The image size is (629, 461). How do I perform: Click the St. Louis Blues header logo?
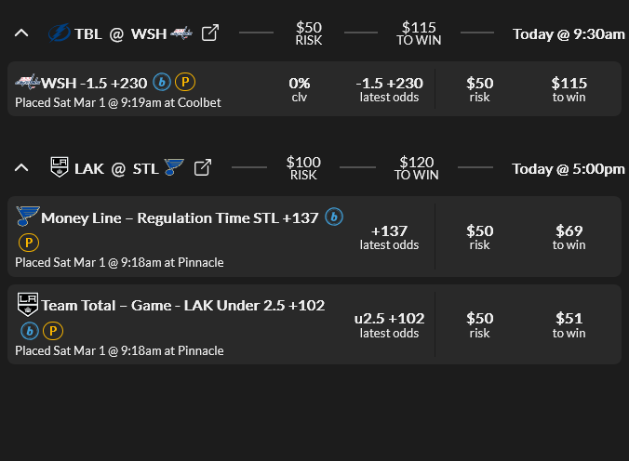click(x=174, y=168)
